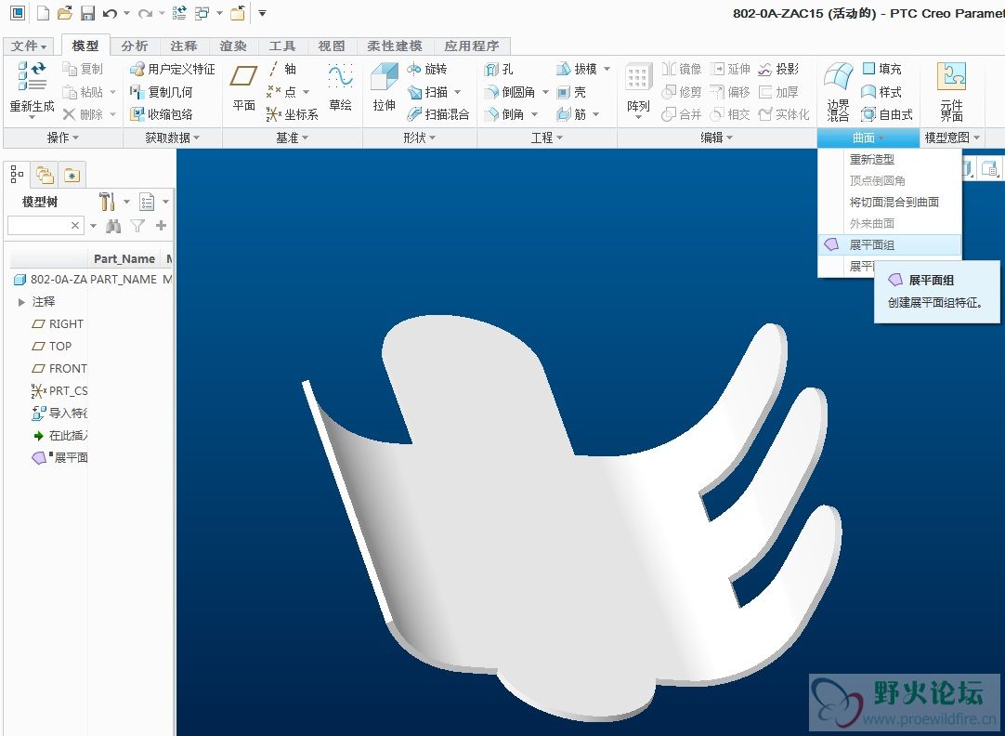Switch to the 工具 (Tools) ribbon tab
1005x736 pixels.
(x=282, y=46)
